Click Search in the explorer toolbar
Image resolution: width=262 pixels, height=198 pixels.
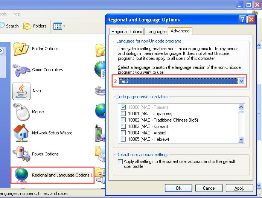click(9, 26)
